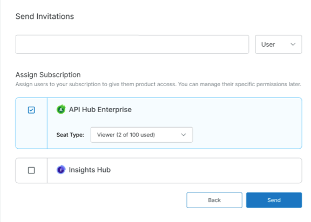The image size is (311, 222).
Task: Click the Insights Hub product name
Action: point(90,170)
